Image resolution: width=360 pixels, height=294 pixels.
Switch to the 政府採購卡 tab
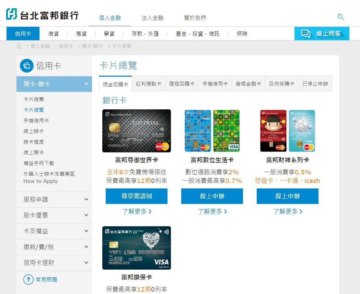coord(282,84)
